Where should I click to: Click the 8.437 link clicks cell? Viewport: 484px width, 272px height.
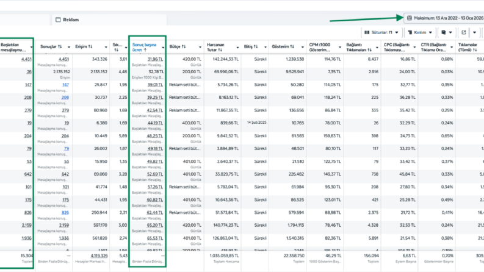click(x=373, y=59)
